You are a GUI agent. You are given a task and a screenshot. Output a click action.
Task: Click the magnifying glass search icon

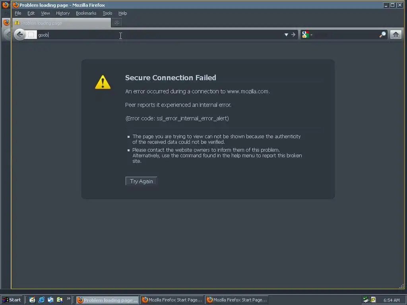383,35
